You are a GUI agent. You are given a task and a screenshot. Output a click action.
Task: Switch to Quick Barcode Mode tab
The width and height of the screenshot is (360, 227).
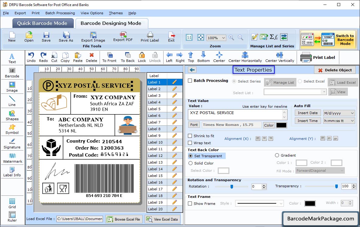(x=43, y=23)
